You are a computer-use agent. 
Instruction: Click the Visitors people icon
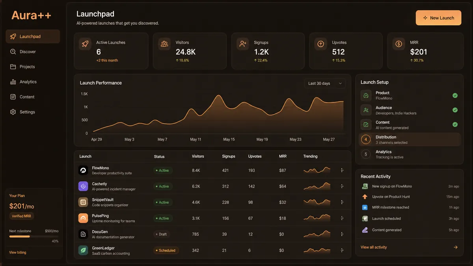[x=164, y=44]
